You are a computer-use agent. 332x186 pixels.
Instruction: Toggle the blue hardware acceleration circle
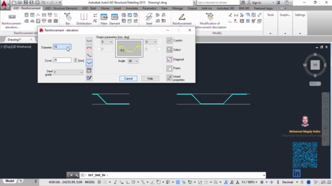(x=309, y=182)
